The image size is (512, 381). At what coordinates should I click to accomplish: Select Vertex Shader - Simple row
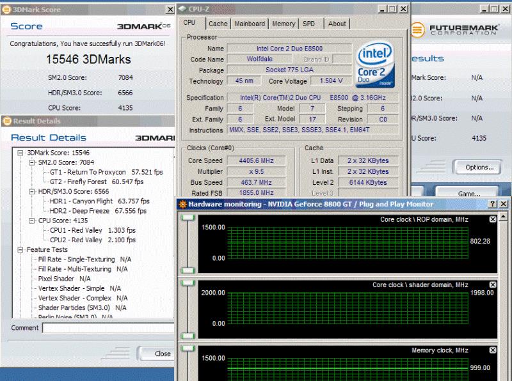[x=79, y=288]
